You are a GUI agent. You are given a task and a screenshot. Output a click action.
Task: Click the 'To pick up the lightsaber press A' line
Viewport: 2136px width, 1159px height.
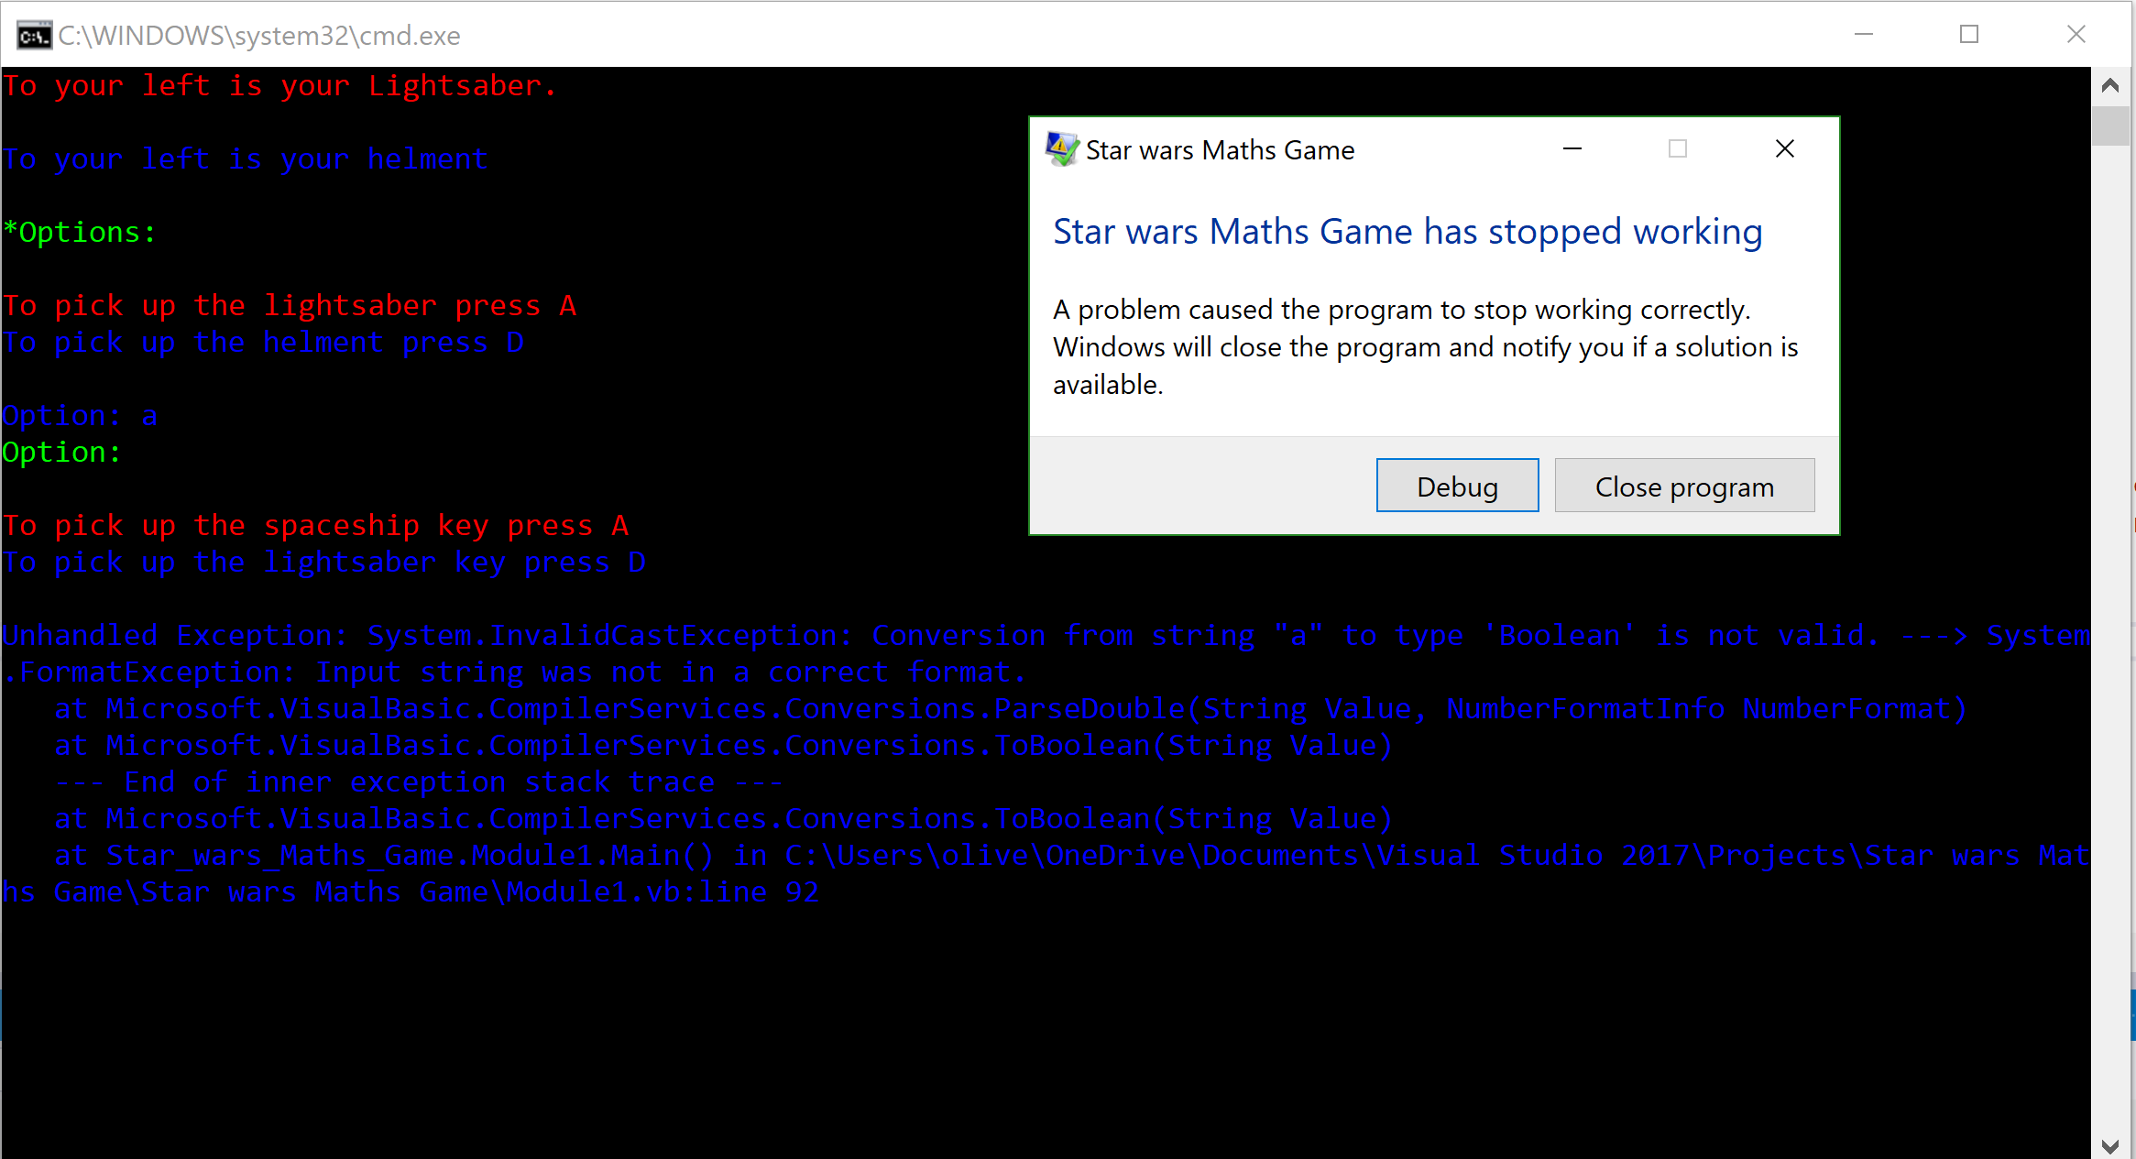[290, 305]
